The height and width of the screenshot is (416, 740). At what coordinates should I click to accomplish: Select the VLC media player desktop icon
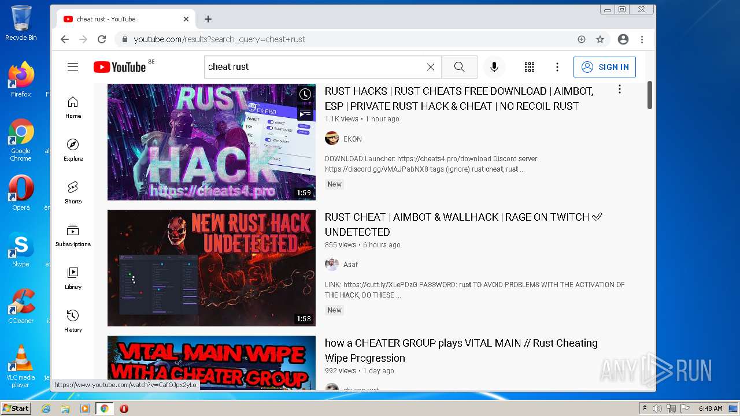(21, 366)
